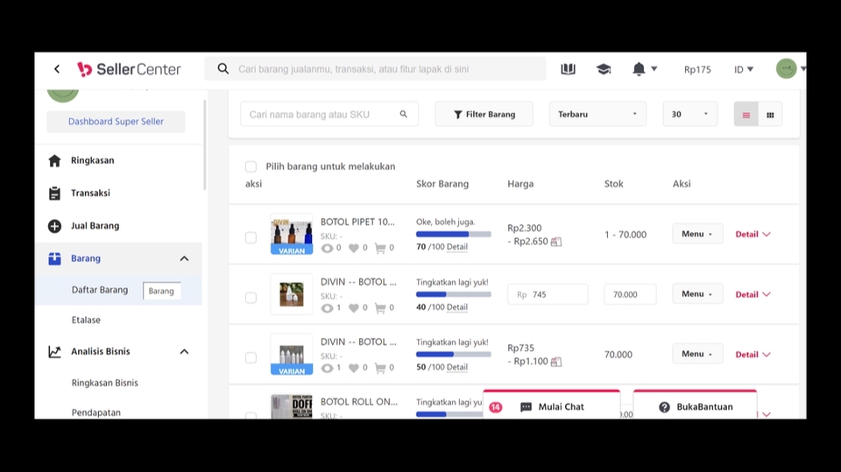This screenshot has width=841, height=472.
Task: Click the 70/100 score progress bar
Action: (x=453, y=235)
